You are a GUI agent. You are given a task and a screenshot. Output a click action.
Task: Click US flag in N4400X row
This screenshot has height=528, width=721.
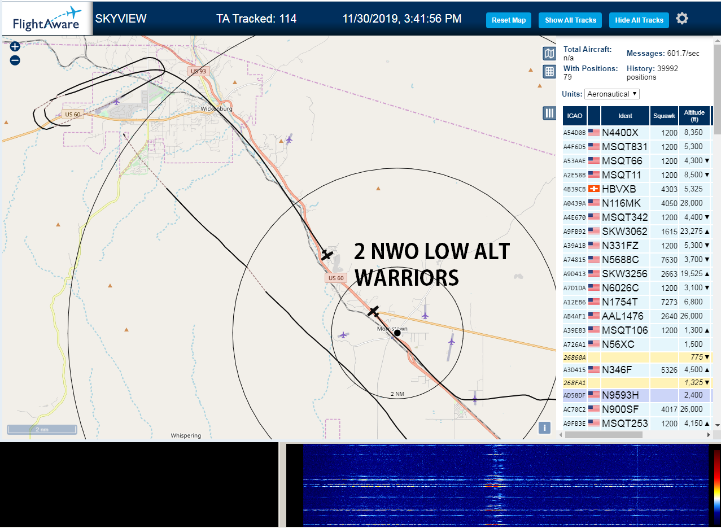coord(594,132)
